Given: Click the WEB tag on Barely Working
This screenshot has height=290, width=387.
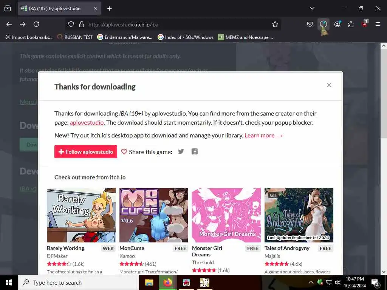Looking at the screenshot, I should coord(108,248).
